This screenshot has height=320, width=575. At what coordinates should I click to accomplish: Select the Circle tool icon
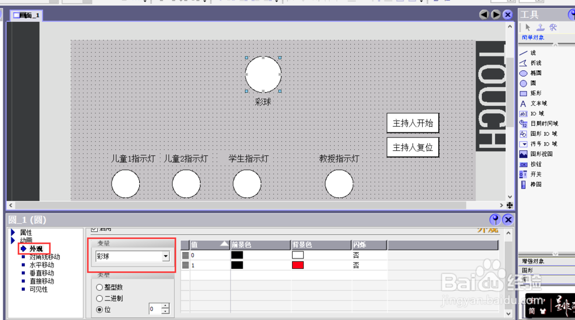(523, 83)
